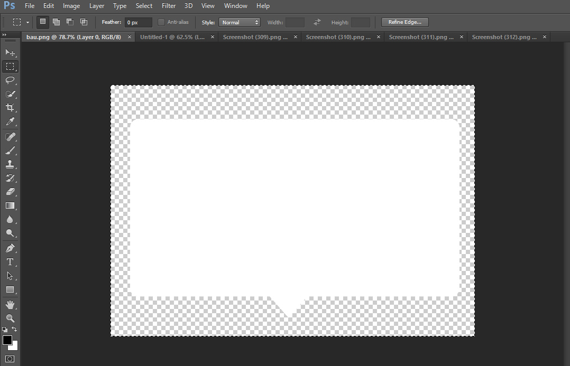Screen dimensions: 570x366
Task: Select the Hand tool
Action: (x=10, y=305)
